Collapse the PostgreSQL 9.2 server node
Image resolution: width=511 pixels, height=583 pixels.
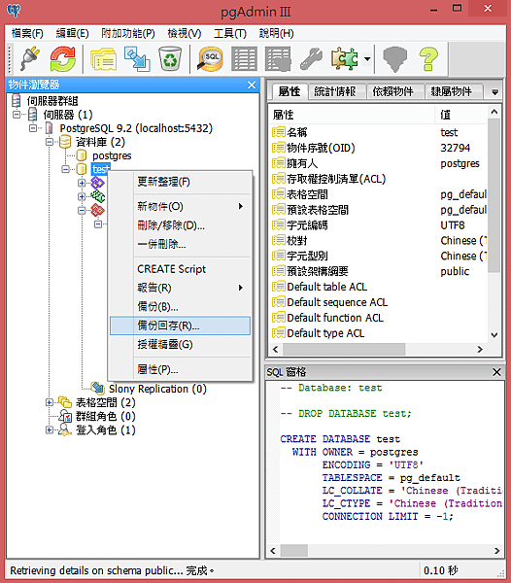[x=33, y=128]
